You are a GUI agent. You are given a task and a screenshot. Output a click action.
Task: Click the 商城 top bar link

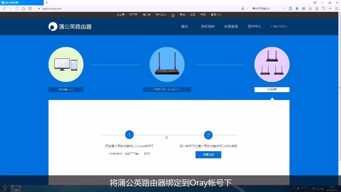(182, 15)
